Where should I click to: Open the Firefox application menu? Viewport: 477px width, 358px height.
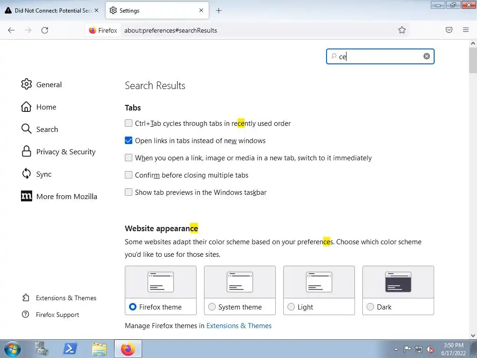tap(466, 30)
